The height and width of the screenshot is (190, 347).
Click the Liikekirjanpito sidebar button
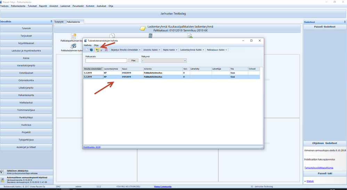pyautogui.click(x=26, y=88)
